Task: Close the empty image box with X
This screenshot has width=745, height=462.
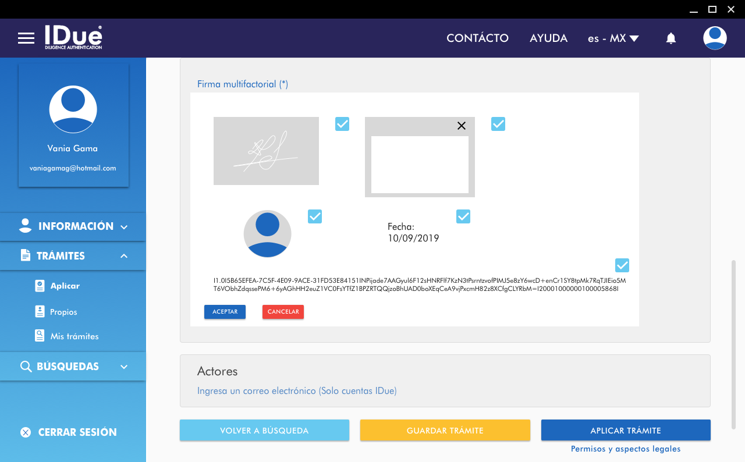Action: (462, 126)
